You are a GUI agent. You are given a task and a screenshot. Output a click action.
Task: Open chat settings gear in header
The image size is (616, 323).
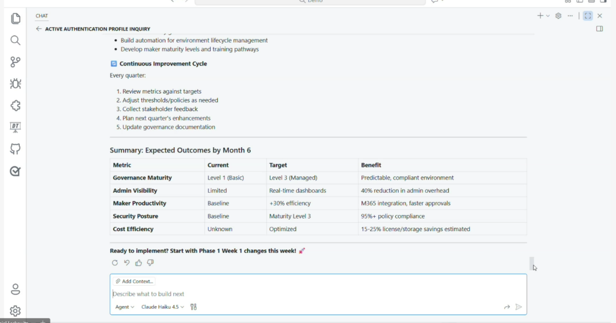558,16
